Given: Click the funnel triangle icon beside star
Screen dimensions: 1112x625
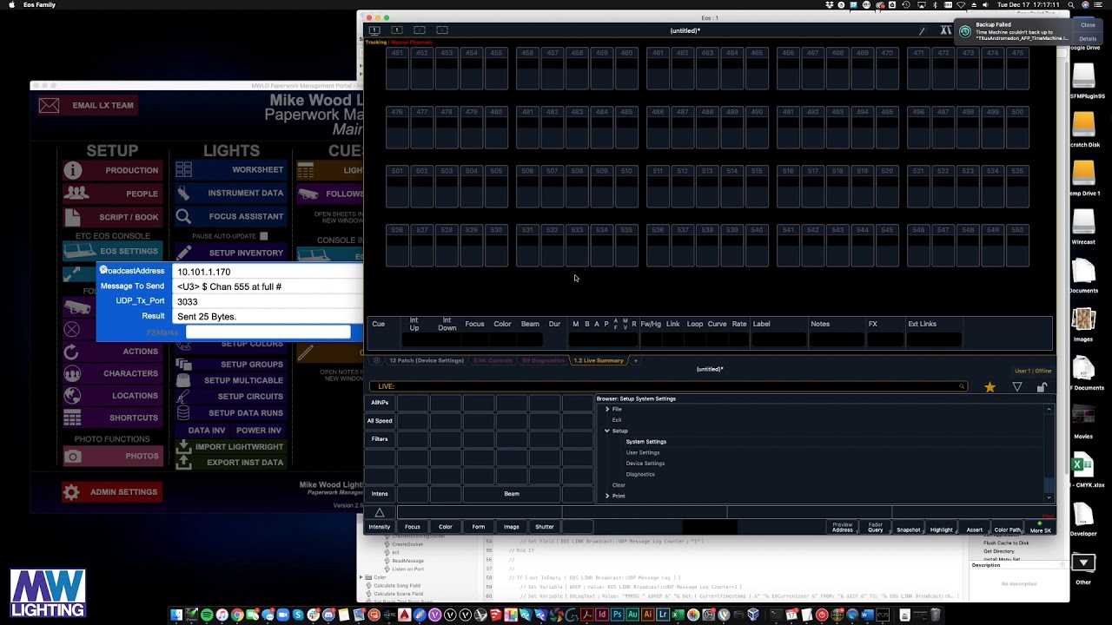Looking at the screenshot, I should tap(1017, 387).
